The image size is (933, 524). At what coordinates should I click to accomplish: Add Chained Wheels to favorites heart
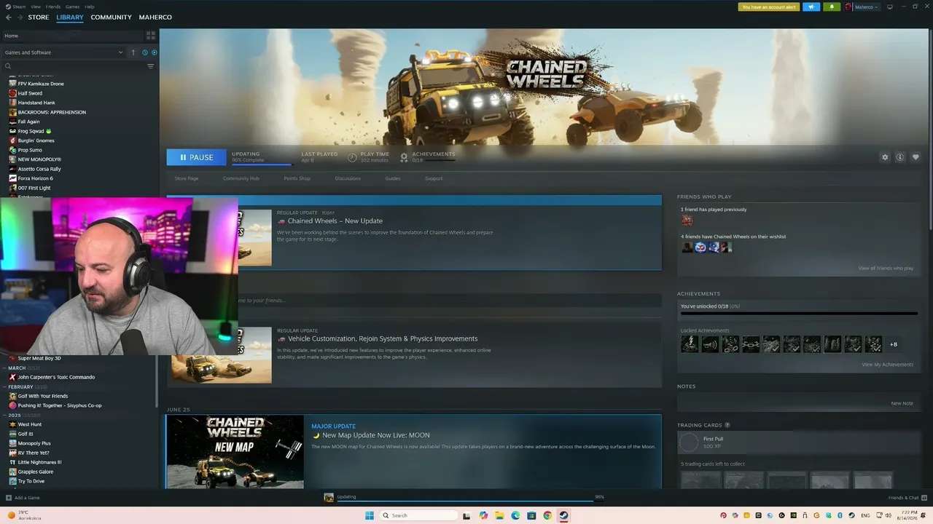click(x=916, y=157)
